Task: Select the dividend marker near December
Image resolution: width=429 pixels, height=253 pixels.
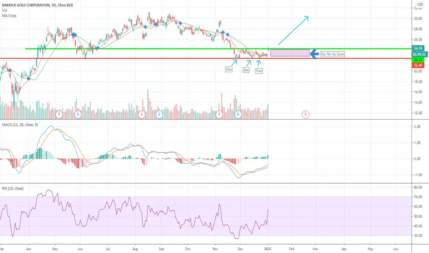Action: click(238, 115)
